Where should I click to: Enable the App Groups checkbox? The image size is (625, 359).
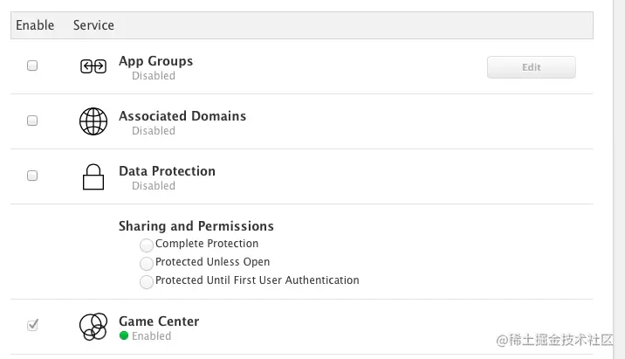point(32,66)
